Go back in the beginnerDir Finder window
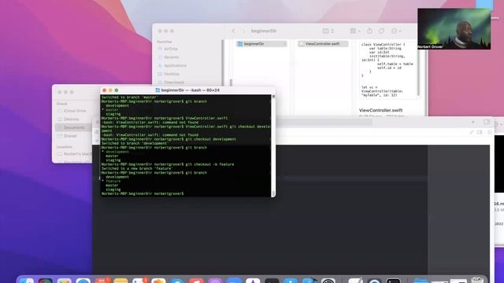The width and height of the screenshot is (504, 283). click(233, 31)
